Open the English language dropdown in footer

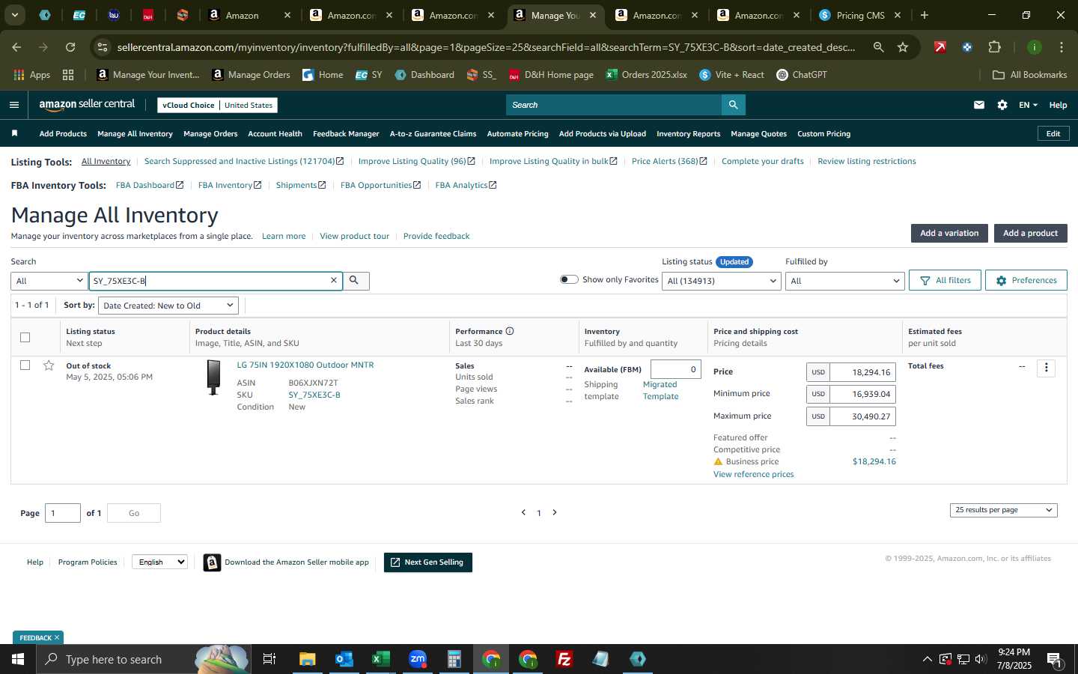[x=159, y=562]
